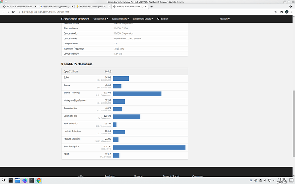Select 'GeForce GTX 1660 SUPER' device name
Screen dimensions: 295x184
pos(127,38)
